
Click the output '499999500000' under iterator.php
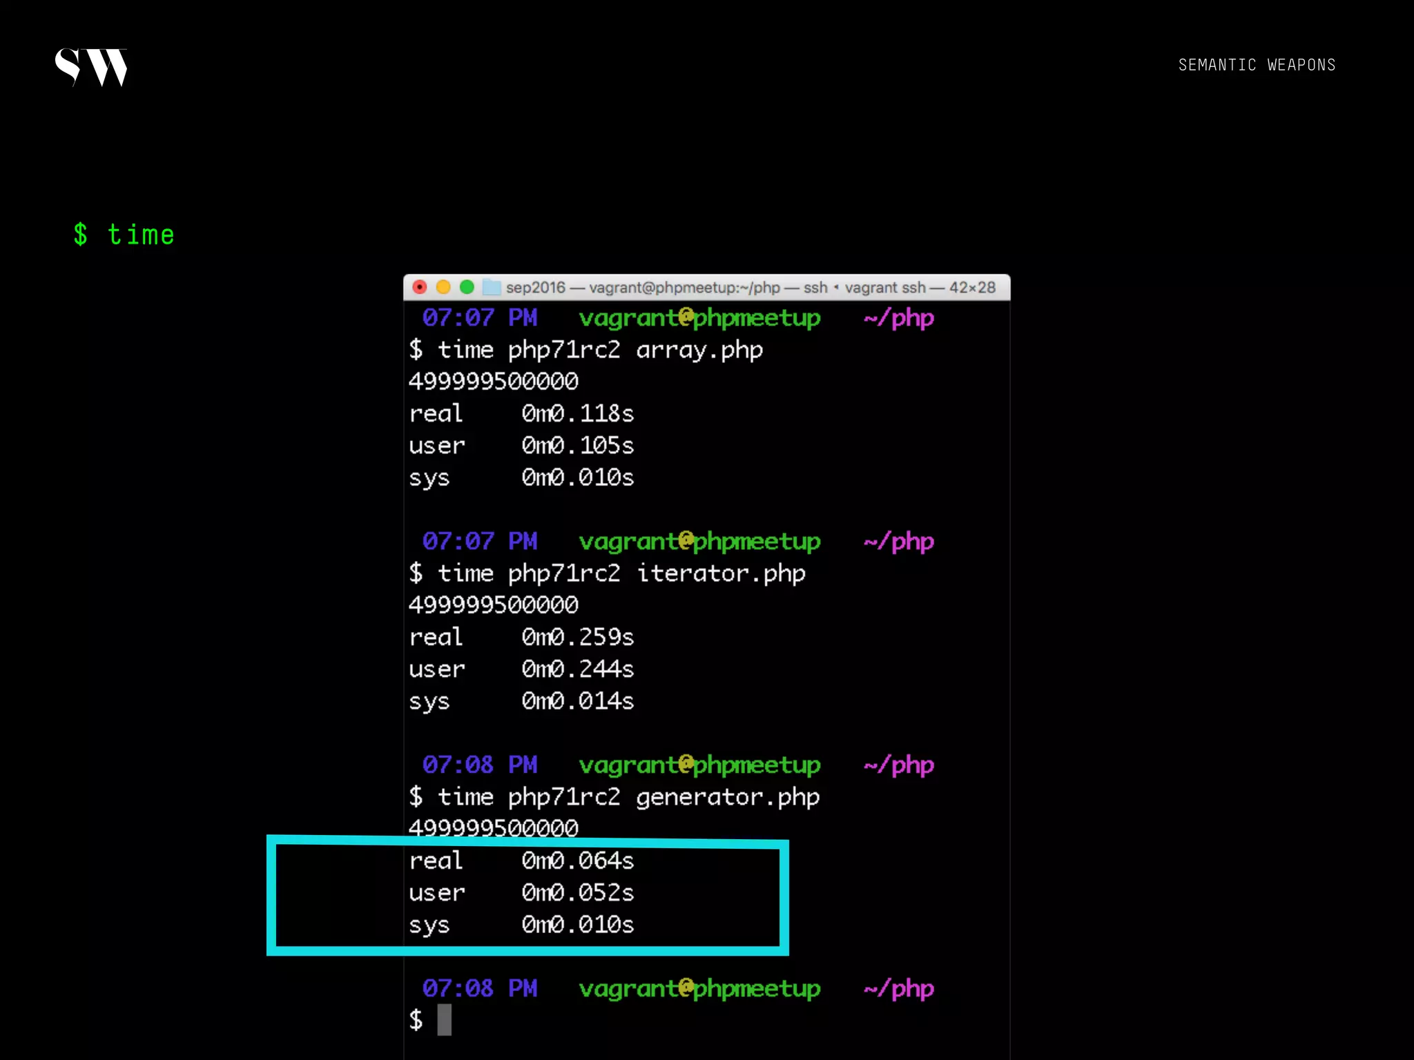pyautogui.click(x=494, y=605)
